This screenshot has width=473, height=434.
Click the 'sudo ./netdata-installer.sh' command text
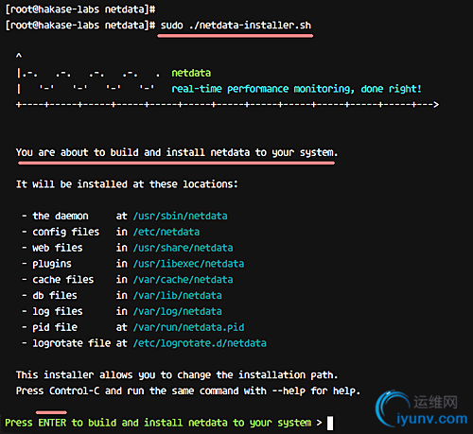click(x=236, y=26)
